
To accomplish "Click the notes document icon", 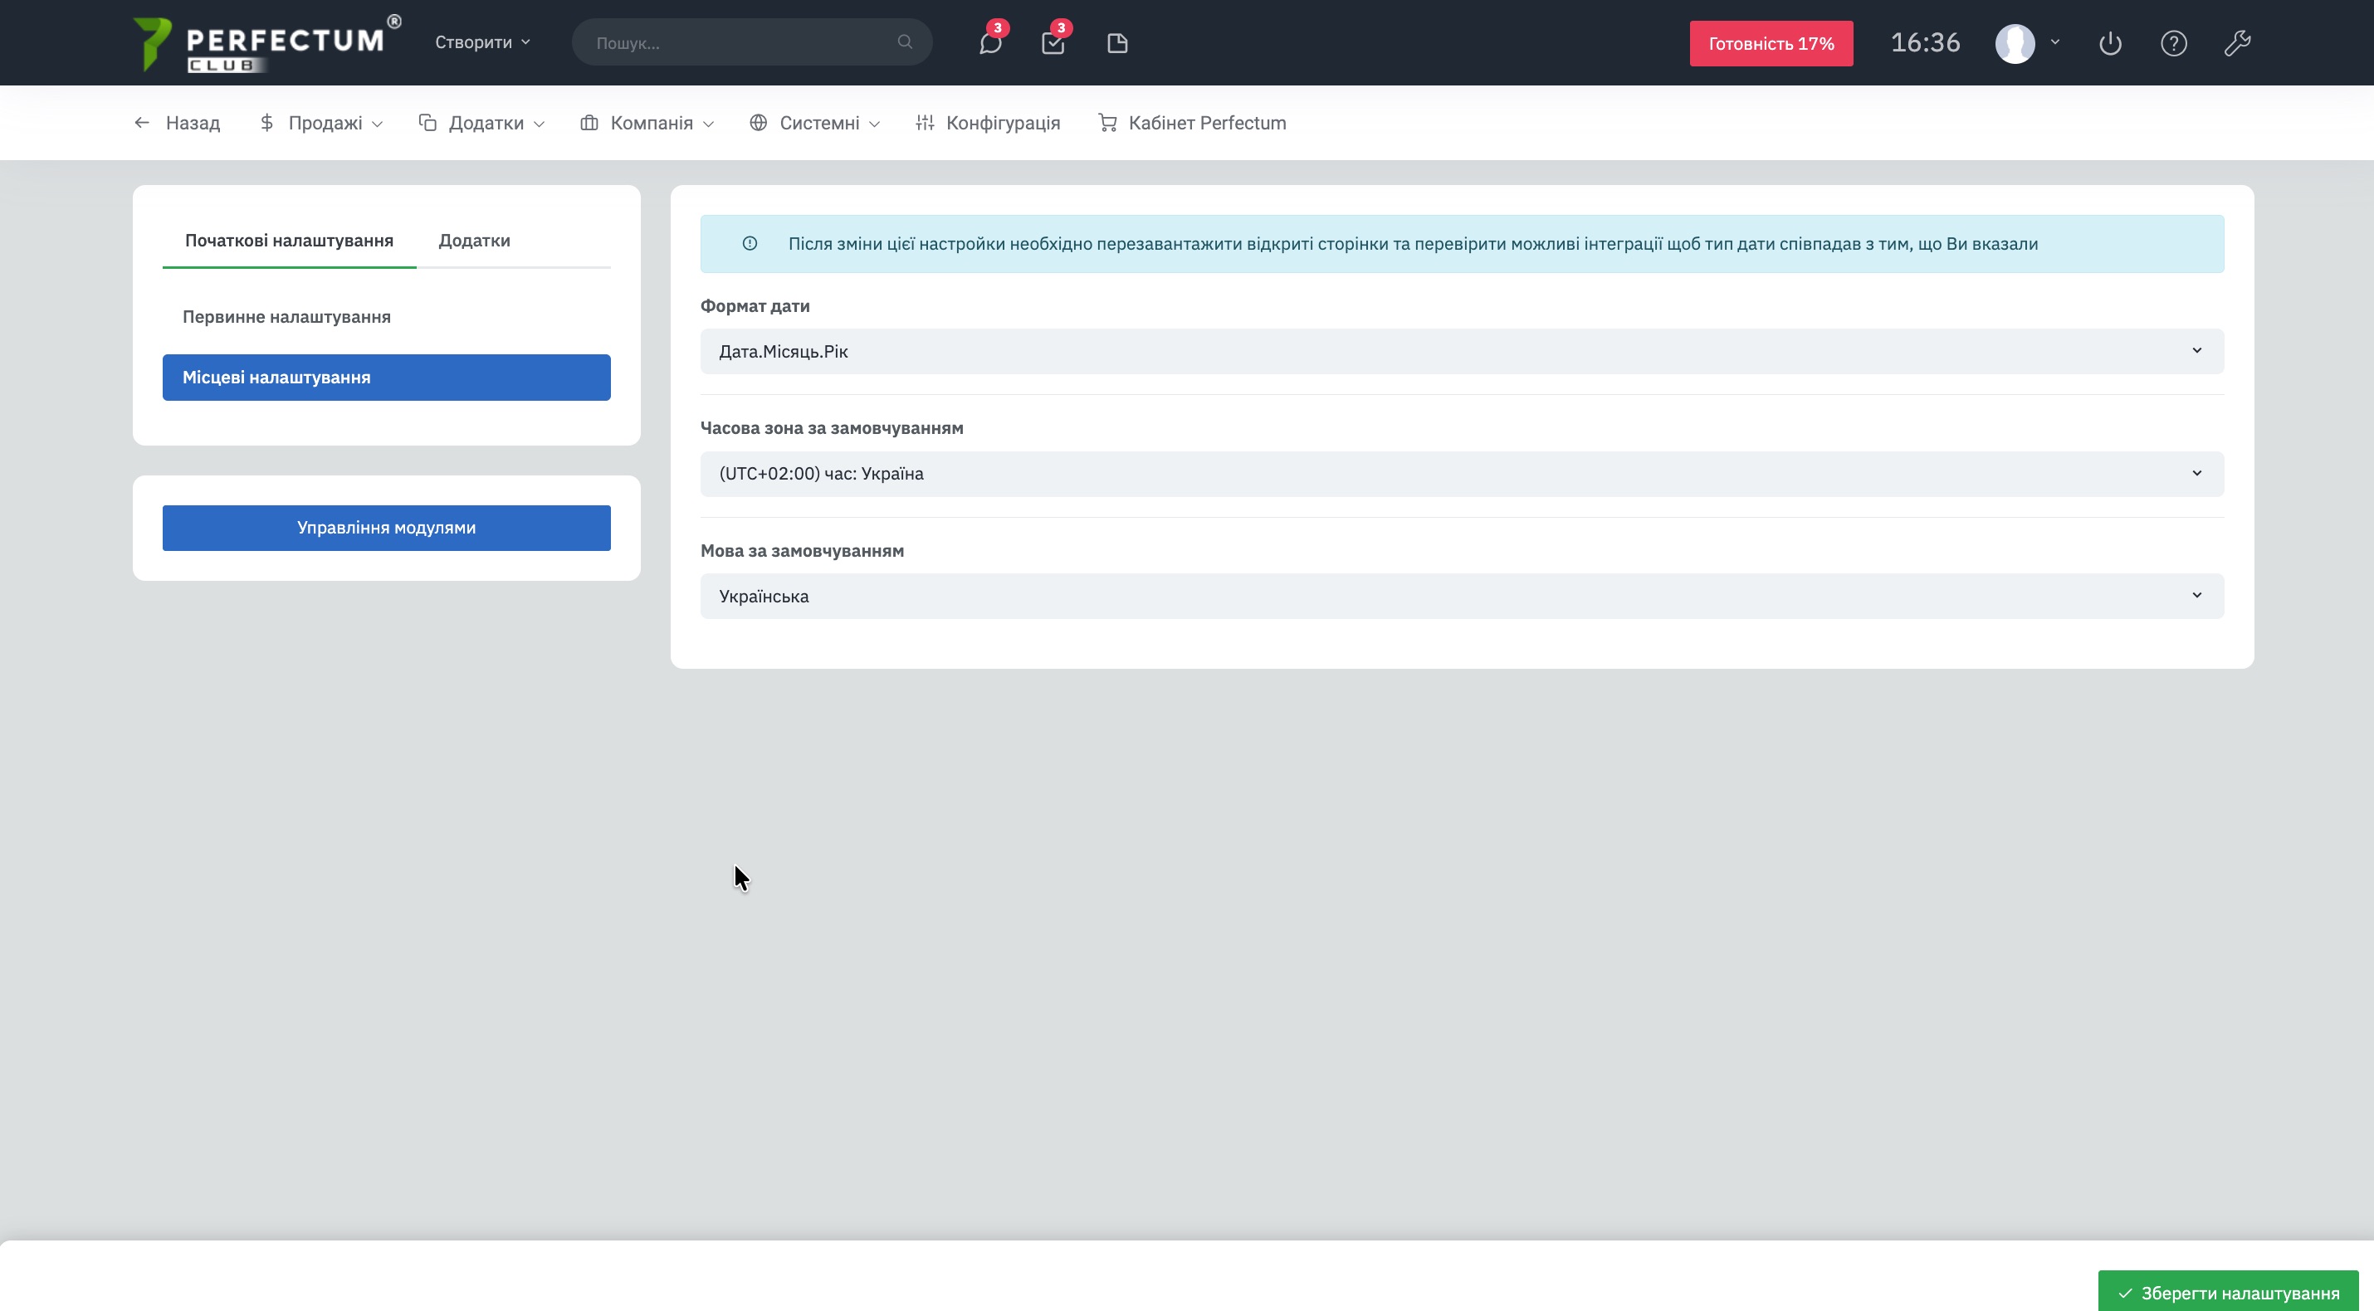I will click(1117, 43).
